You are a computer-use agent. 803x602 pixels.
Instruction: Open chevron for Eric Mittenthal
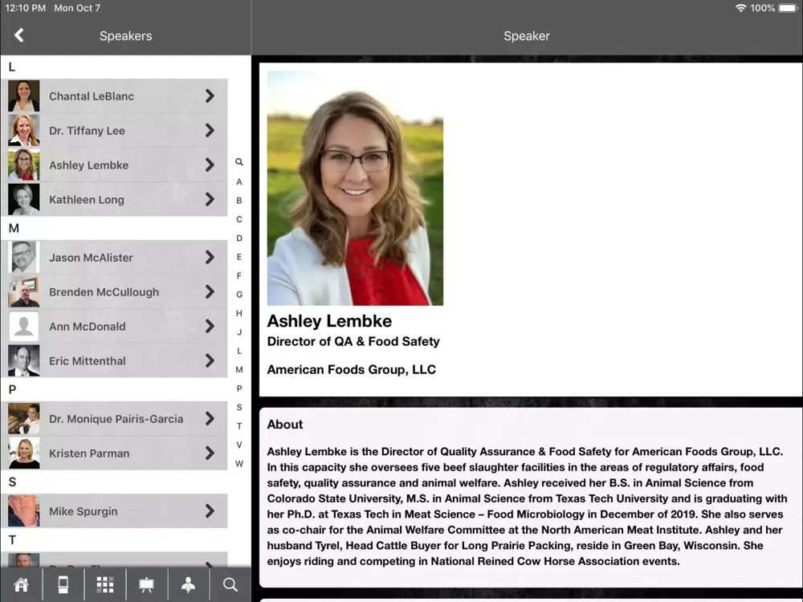coord(210,361)
